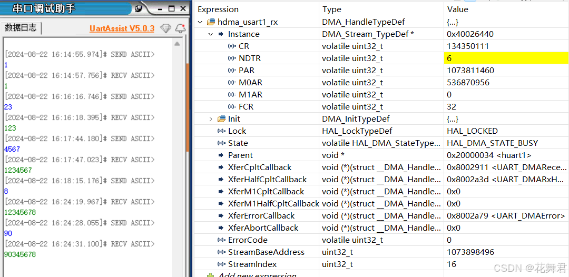The width and height of the screenshot is (569, 277).
Task: Click the NDTR variable icon
Action: coord(232,58)
